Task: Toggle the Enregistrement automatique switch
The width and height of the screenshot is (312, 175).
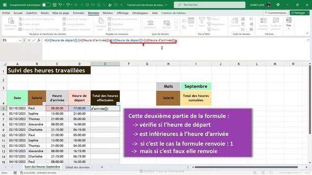Action: click(x=46, y=5)
